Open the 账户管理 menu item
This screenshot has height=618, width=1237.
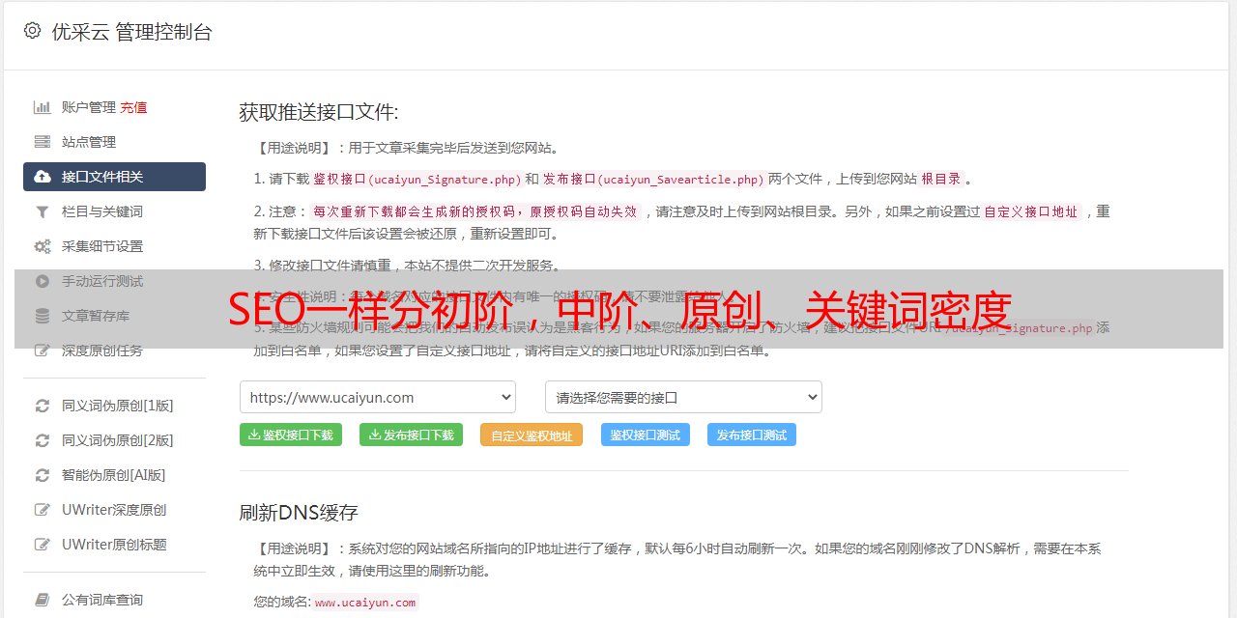pos(89,107)
